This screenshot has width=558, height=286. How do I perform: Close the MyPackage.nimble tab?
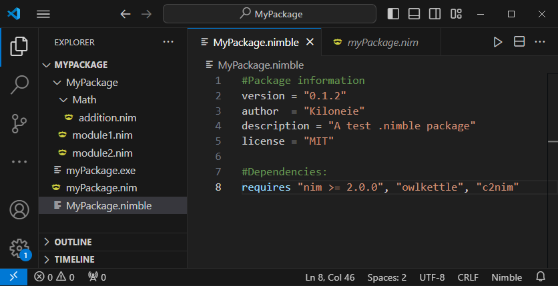(310, 42)
